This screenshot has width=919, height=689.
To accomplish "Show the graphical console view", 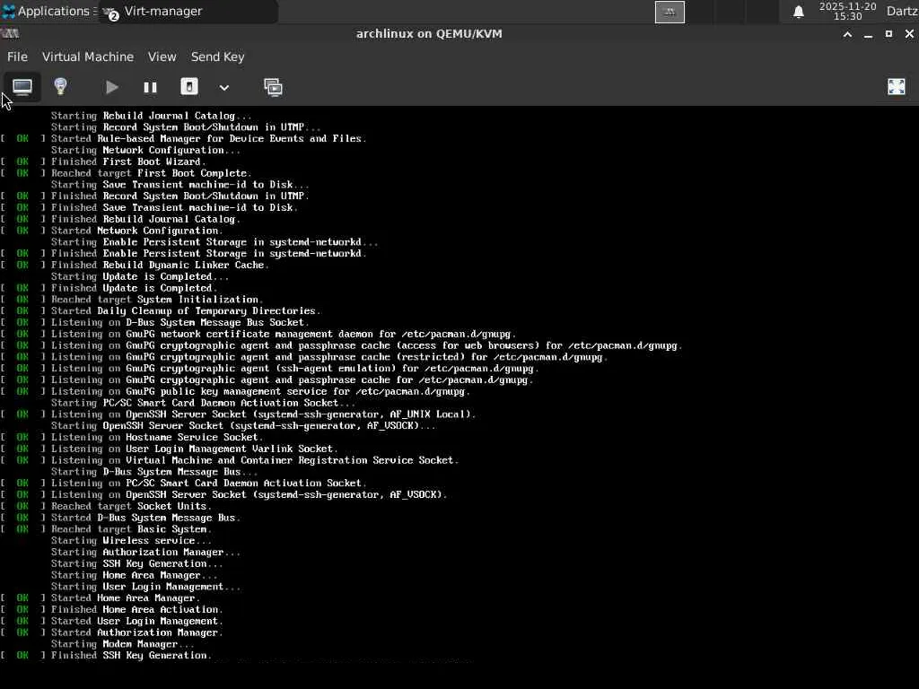I will 22,87.
